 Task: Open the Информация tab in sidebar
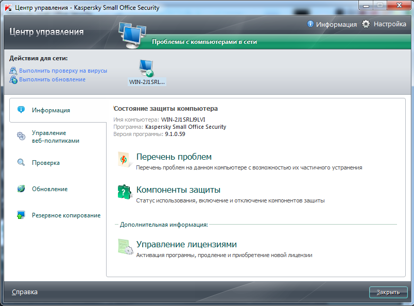click(x=58, y=110)
